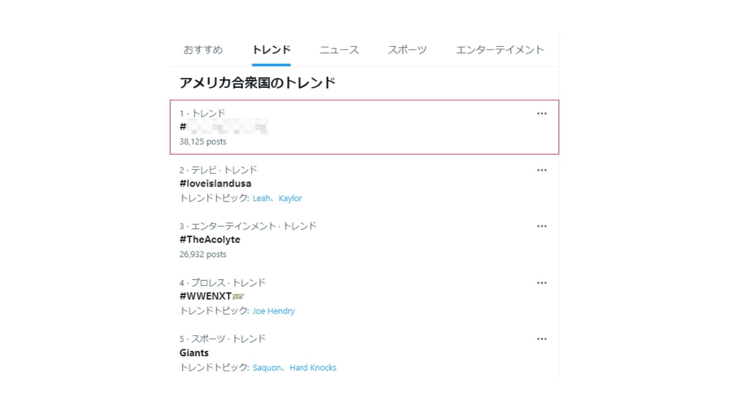Viewport: 729px width, 410px height.
Task: Open more options for #WWENXT trend
Action: click(541, 283)
